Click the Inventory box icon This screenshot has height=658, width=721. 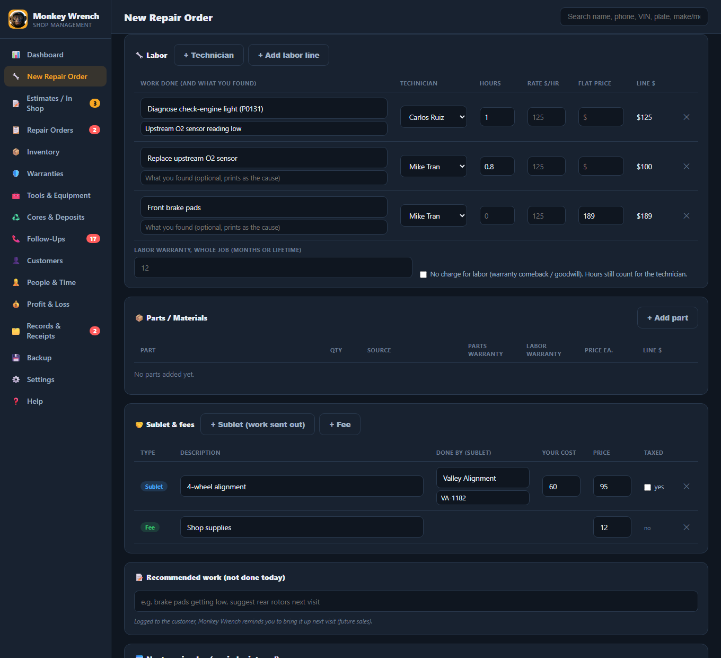[x=16, y=152]
